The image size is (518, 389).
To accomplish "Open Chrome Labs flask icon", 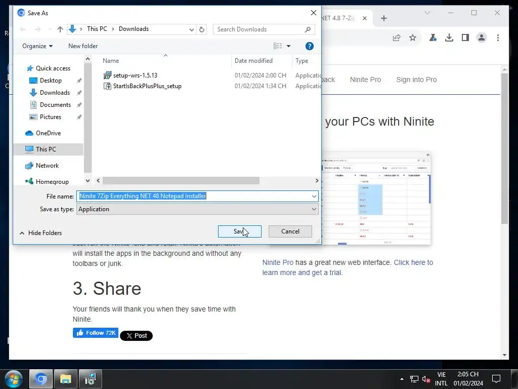I will 433,37.
